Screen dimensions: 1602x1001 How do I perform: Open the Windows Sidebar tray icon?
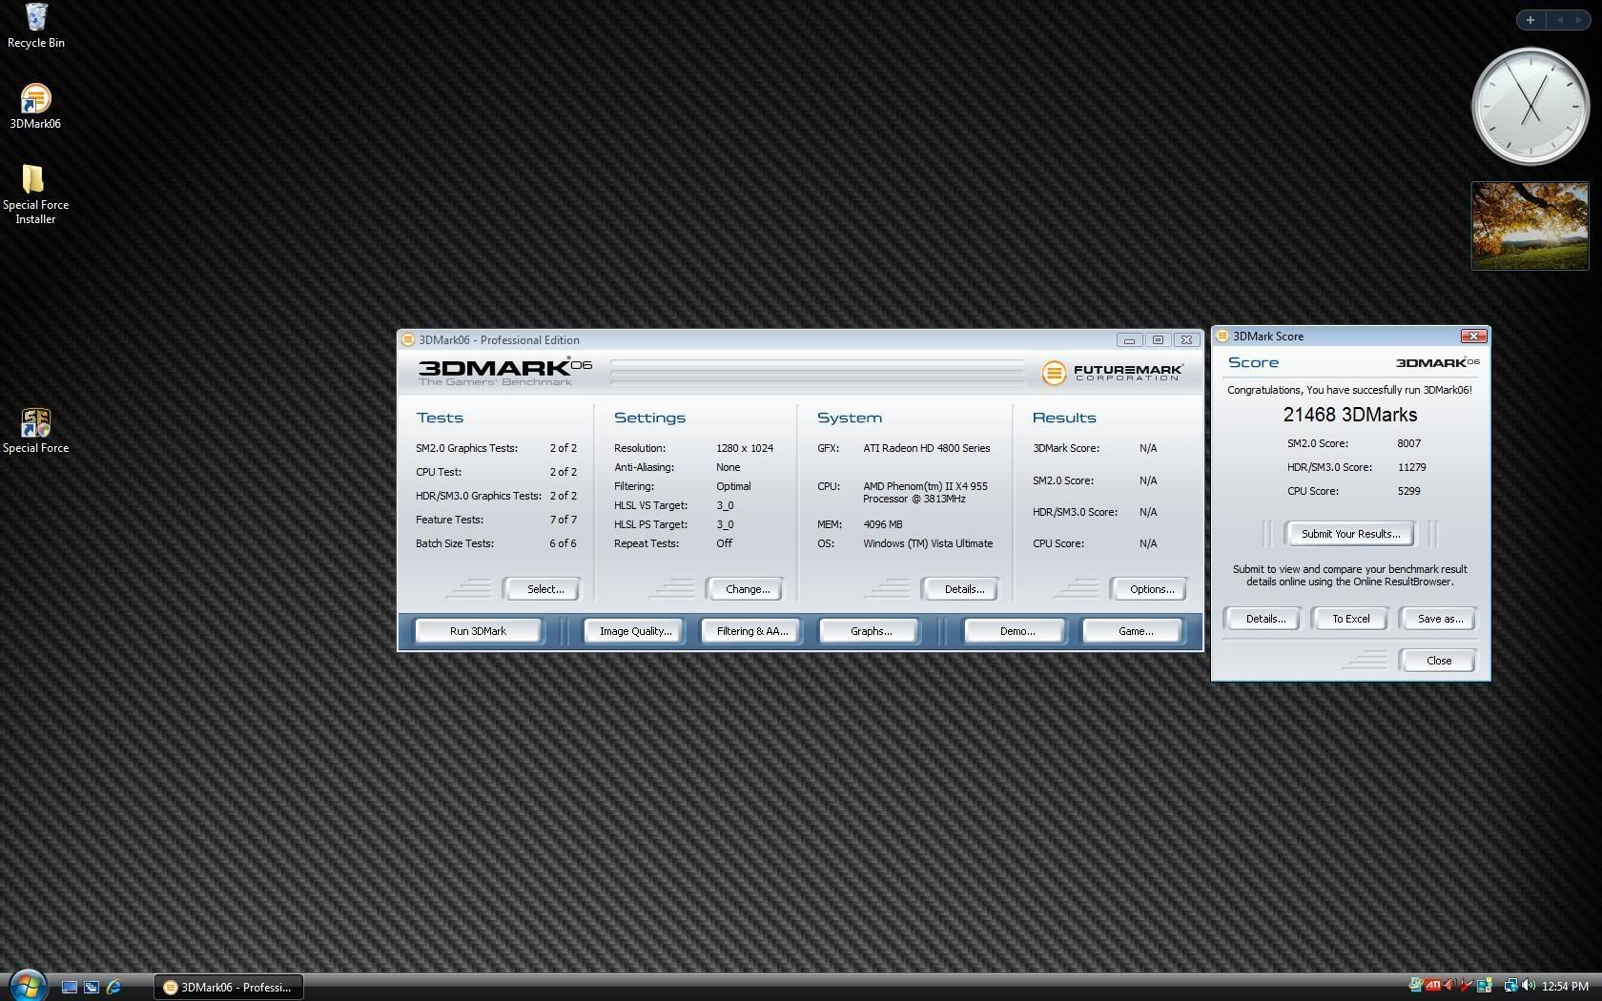1484,986
